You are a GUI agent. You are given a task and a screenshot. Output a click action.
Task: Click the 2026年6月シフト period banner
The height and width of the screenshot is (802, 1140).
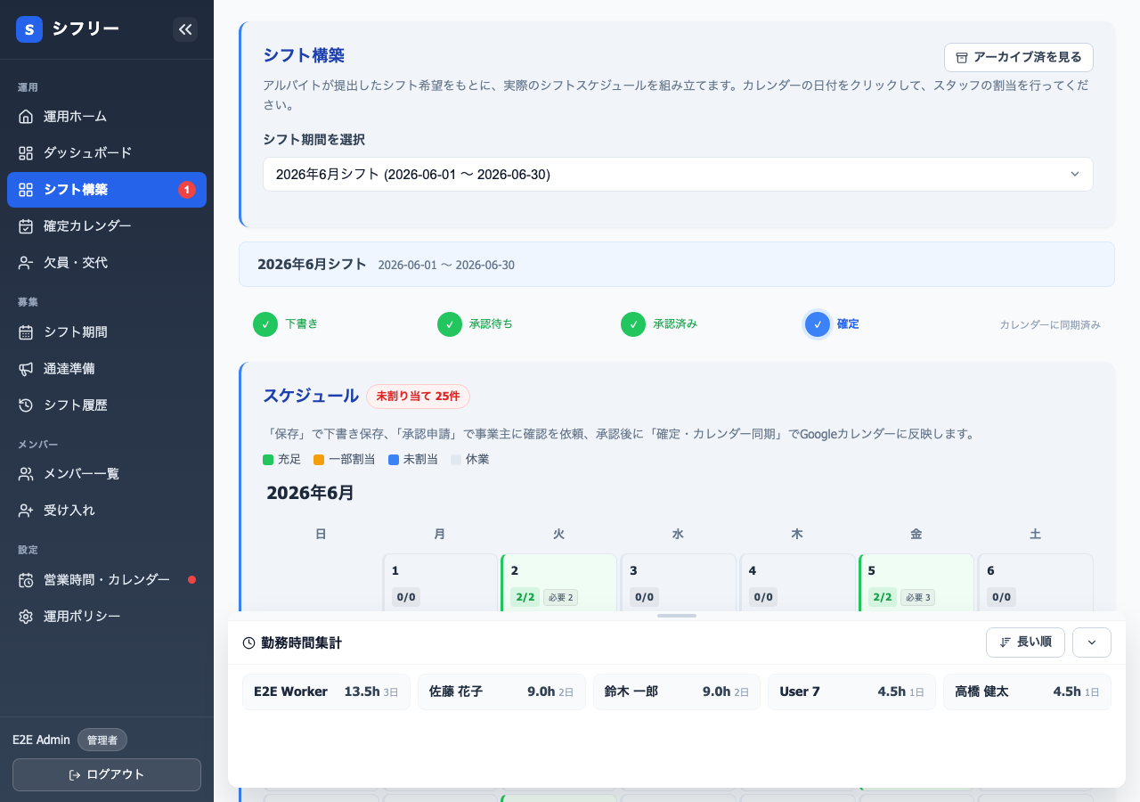click(677, 265)
